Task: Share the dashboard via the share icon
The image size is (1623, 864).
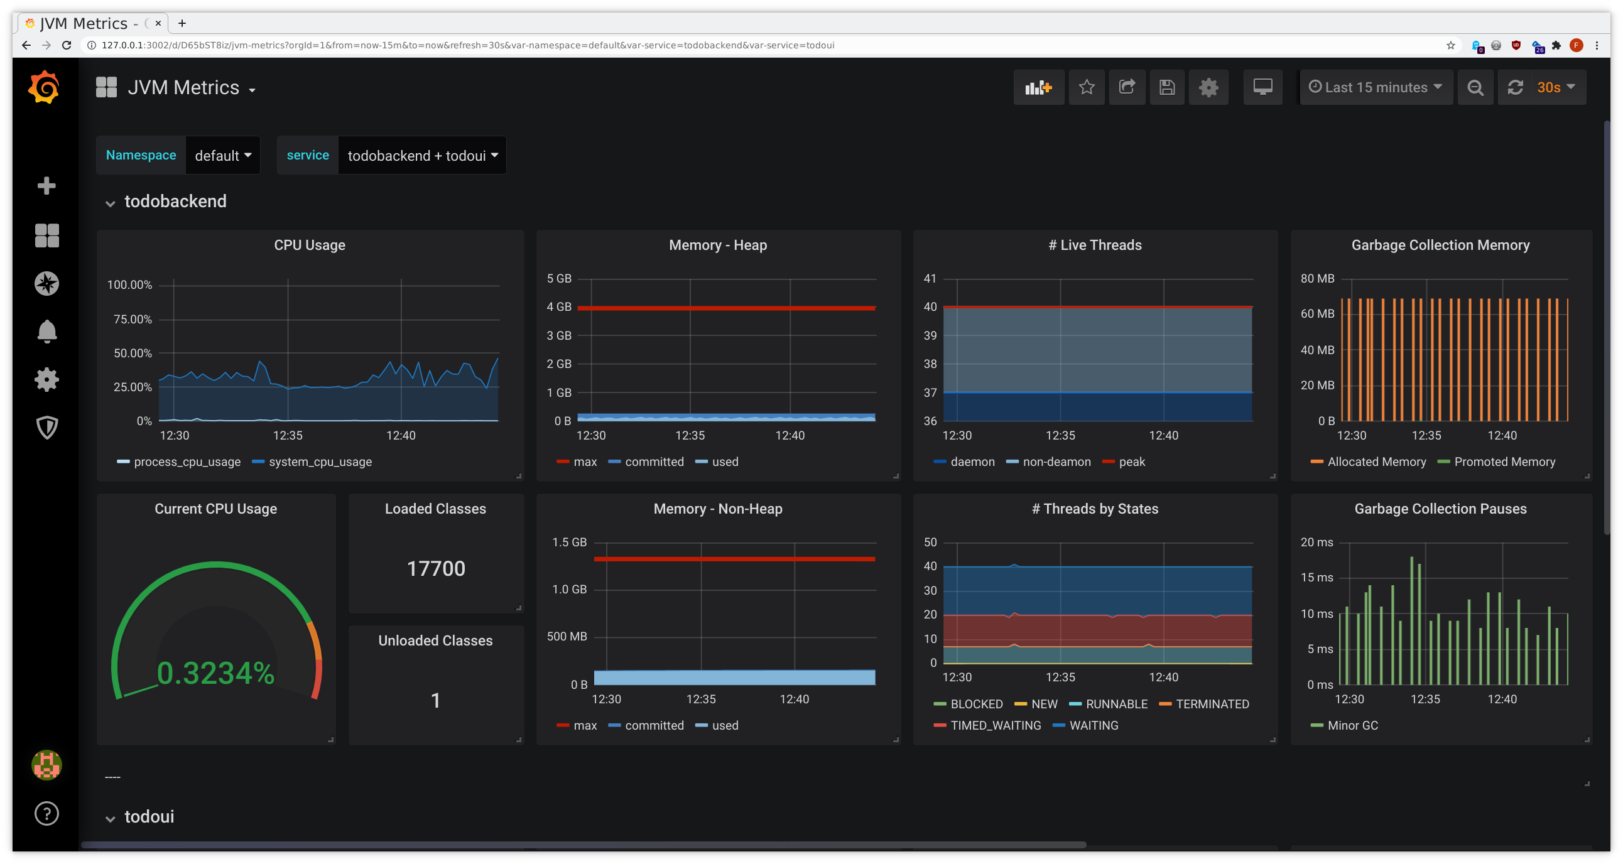Action: pyautogui.click(x=1127, y=87)
